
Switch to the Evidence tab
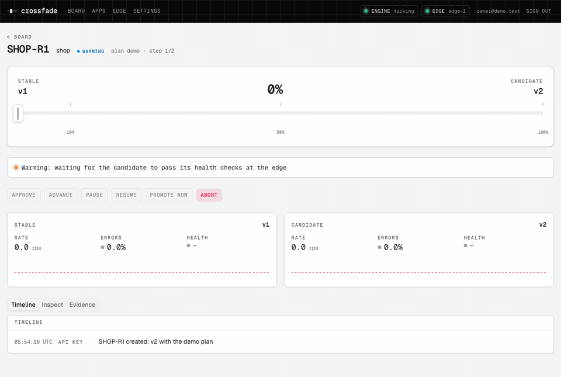click(82, 305)
